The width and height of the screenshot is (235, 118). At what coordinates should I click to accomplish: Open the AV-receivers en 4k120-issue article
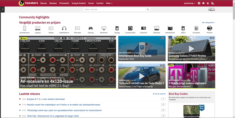(x=68, y=62)
